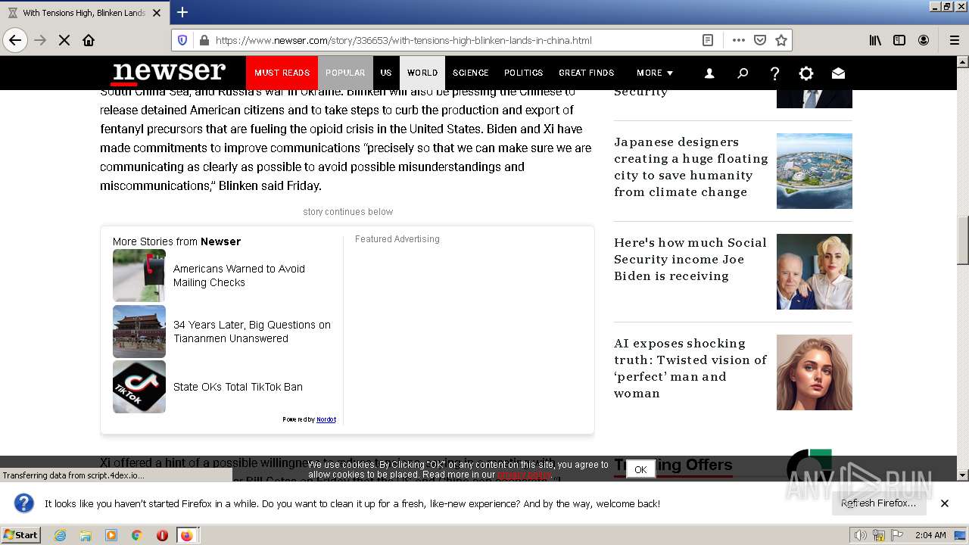The height and width of the screenshot is (545, 969).
Task: Select Firefox taskbar button
Action: click(187, 535)
